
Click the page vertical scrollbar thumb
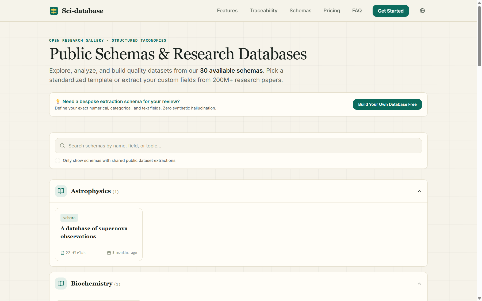(479, 36)
